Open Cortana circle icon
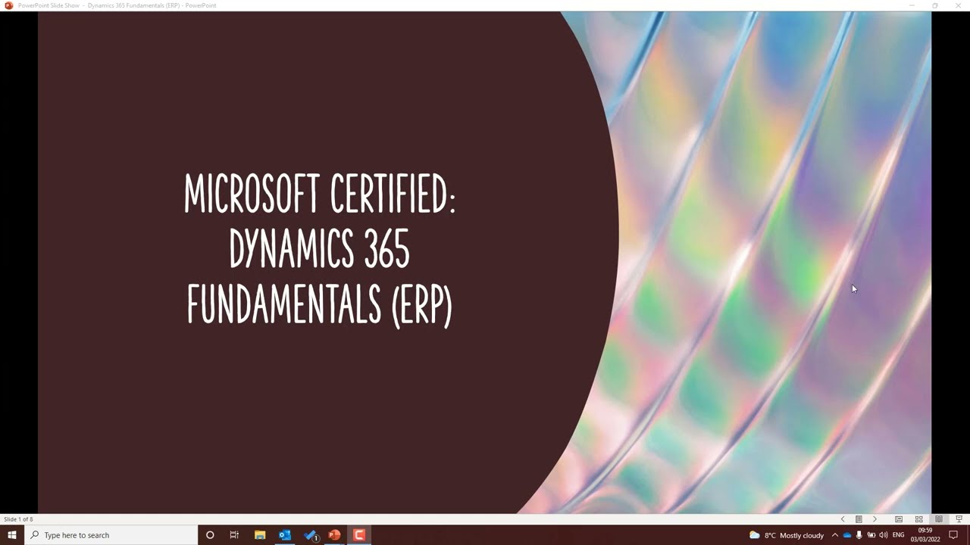The width and height of the screenshot is (970, 545). point(210,535)
